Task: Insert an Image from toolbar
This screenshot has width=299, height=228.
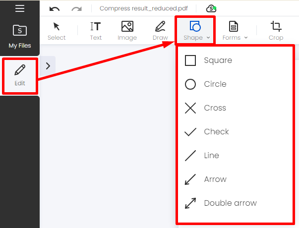Action: coord(127,31)
